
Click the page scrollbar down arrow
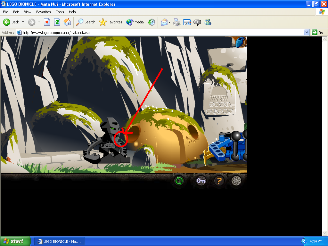coord(325,233)
